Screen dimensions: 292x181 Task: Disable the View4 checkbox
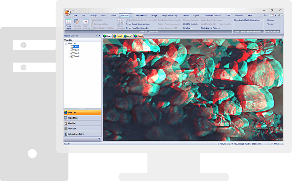71,56
